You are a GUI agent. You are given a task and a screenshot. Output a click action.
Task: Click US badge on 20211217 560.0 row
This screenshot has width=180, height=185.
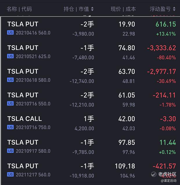click(10, 174)
